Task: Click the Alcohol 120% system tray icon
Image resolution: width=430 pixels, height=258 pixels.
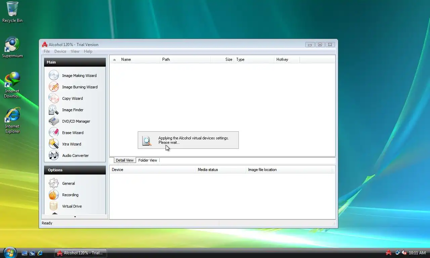Action: (389, 253)
